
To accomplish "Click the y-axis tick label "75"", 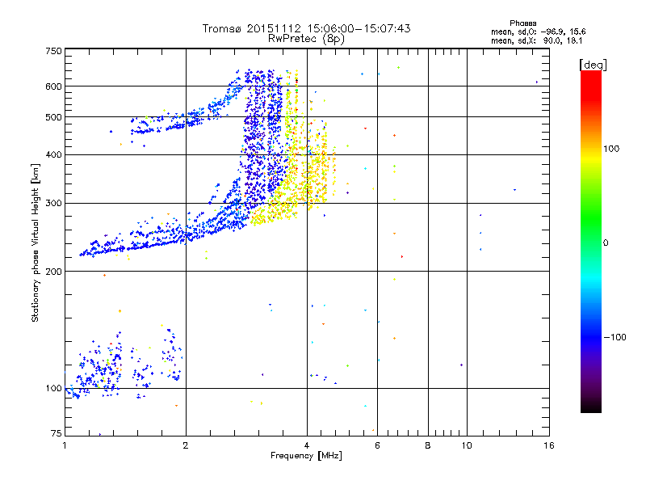I will [57, 433].
